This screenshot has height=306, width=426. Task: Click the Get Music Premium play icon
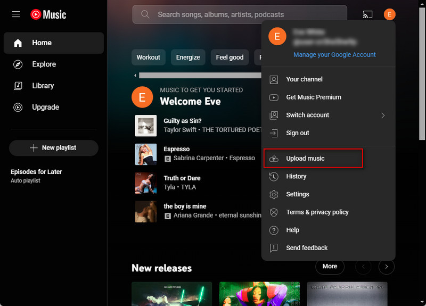(274, 97)
